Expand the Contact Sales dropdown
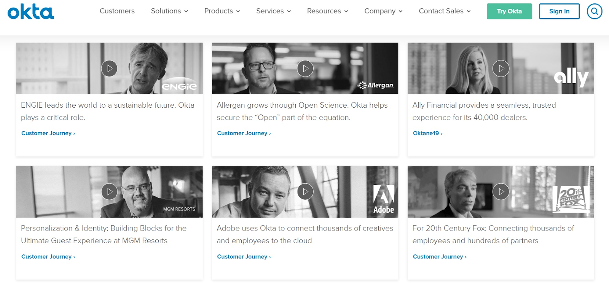609x283 pixels. [445, 11]
